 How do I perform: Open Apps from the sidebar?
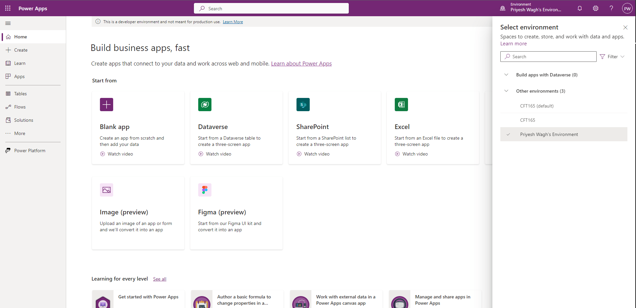pos(20,76)
